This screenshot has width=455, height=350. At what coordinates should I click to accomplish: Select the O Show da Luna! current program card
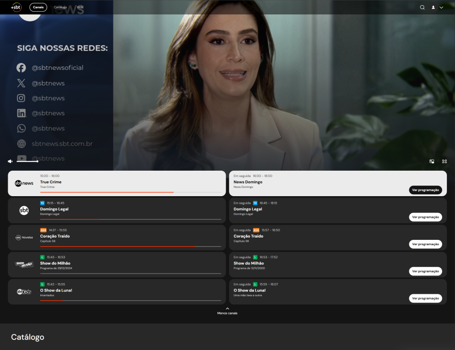tap(117, 292)
